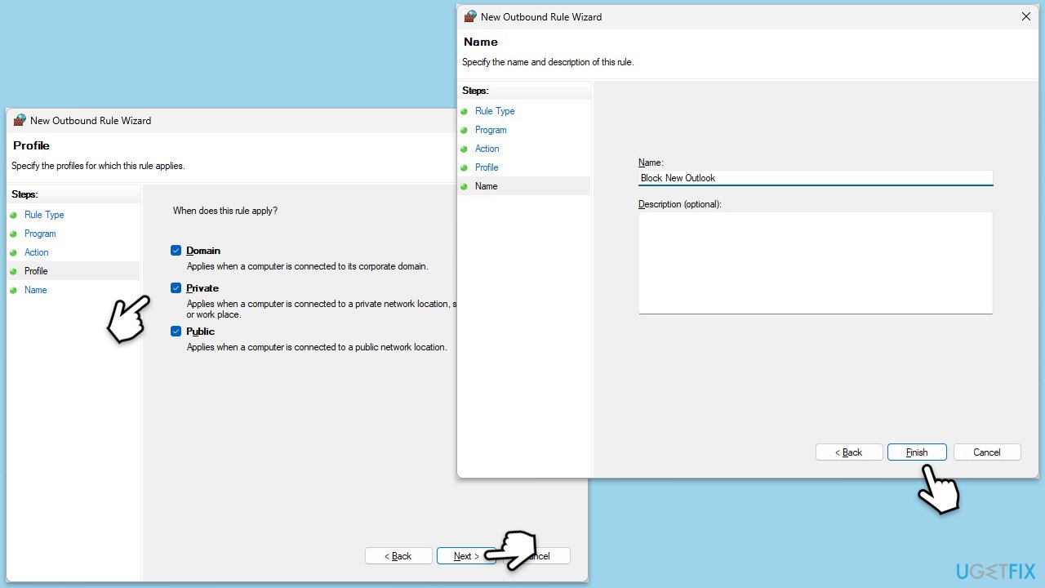Open Program step in Name wizard

491,130
